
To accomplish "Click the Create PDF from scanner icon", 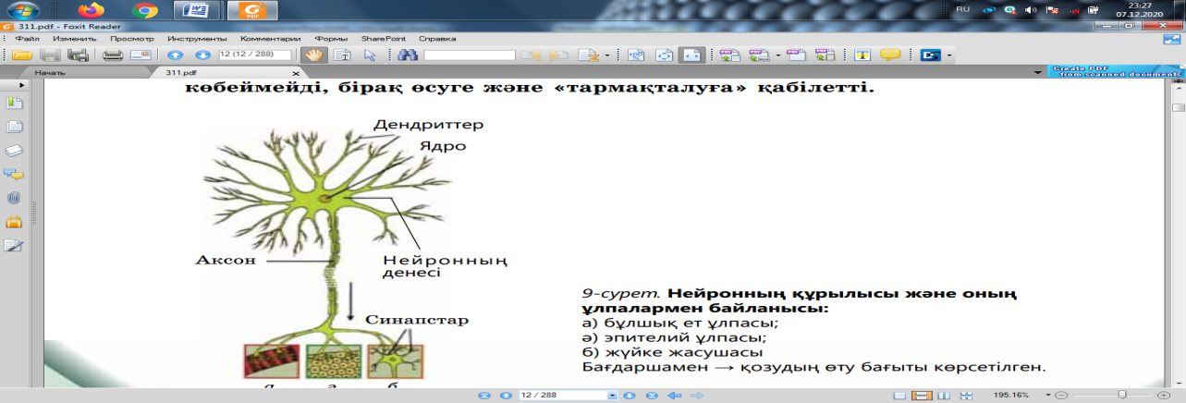I will [x=758, y=55].
